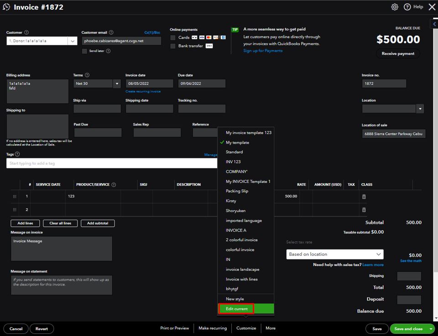The width and height of the screenshot is (438, 336).
Task: Open the settings gear icon
Action: [x=395, y=7]
